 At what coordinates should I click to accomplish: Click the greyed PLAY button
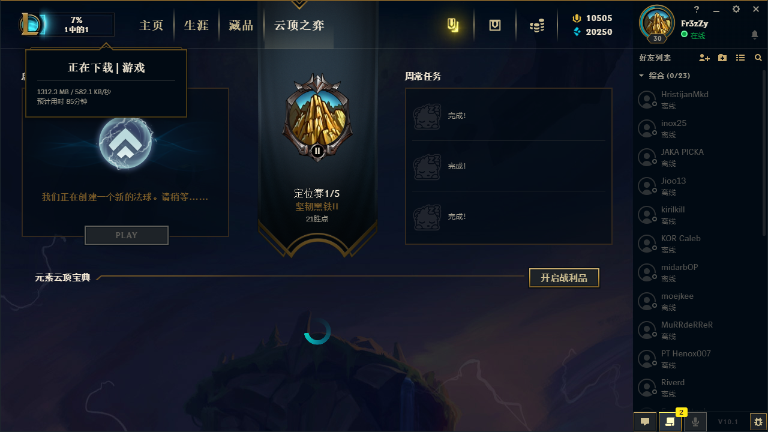click(127, 235)
